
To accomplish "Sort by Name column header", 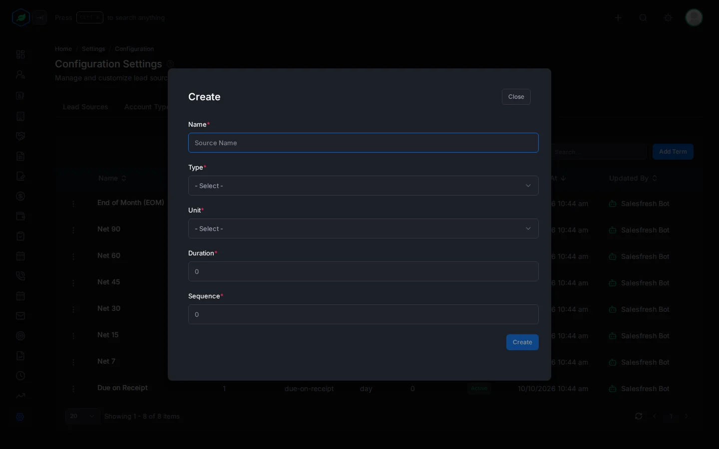I will tap(112, 178).
